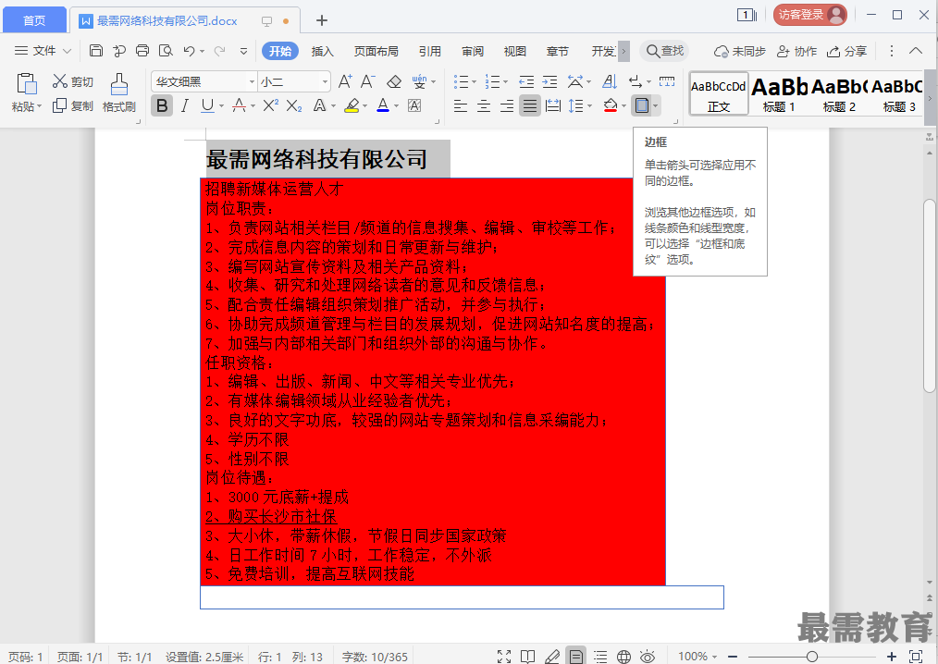The image size is (938, 664).
Task: Click the Paste clipboard icon
Action: pyautogui.click(x=26, y=84)
